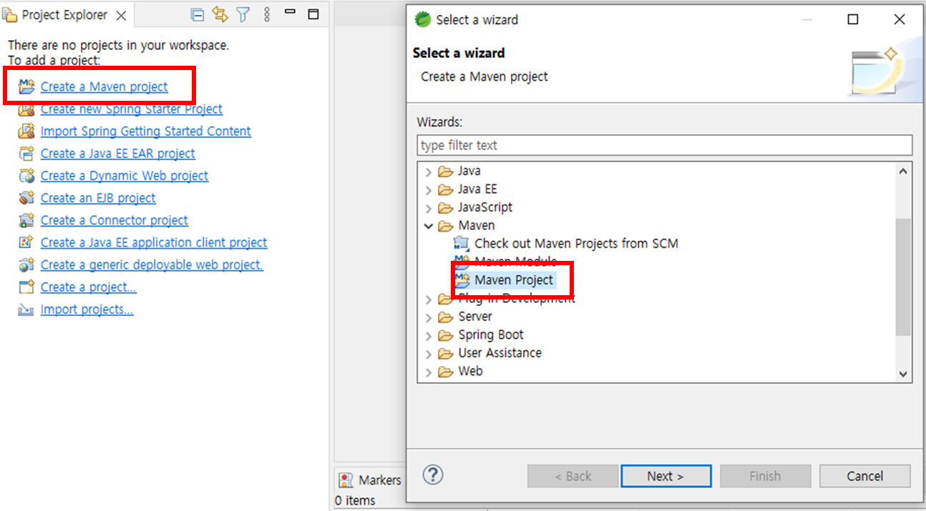This screenshot has height=511, width=926.
Task: Open Create a Java EE EAR project link
Action: click(x=118, y=154)
